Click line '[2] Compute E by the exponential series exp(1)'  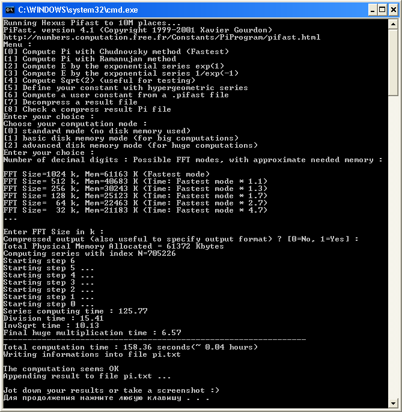coord(114,66)
